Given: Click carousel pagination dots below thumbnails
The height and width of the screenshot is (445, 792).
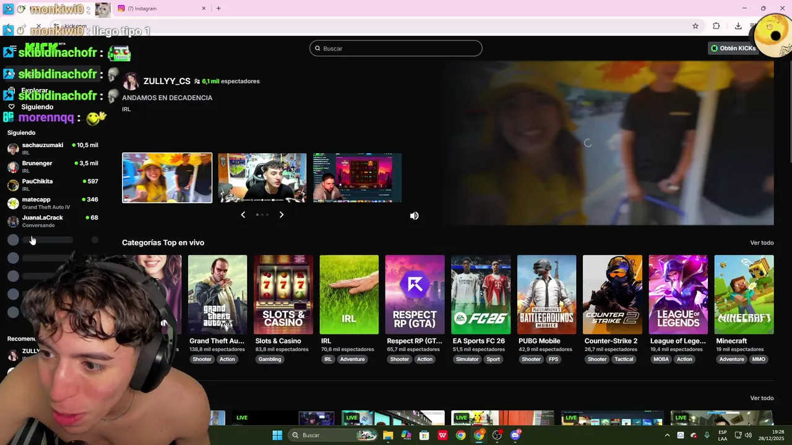Looking at the screenshot, I should click(x=262, y=214).
